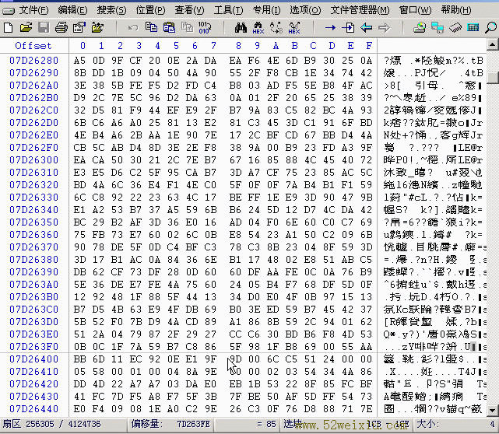The image size is (499, 434).
Task: Click the open folder with arrow icon
Action: [97, 28]
